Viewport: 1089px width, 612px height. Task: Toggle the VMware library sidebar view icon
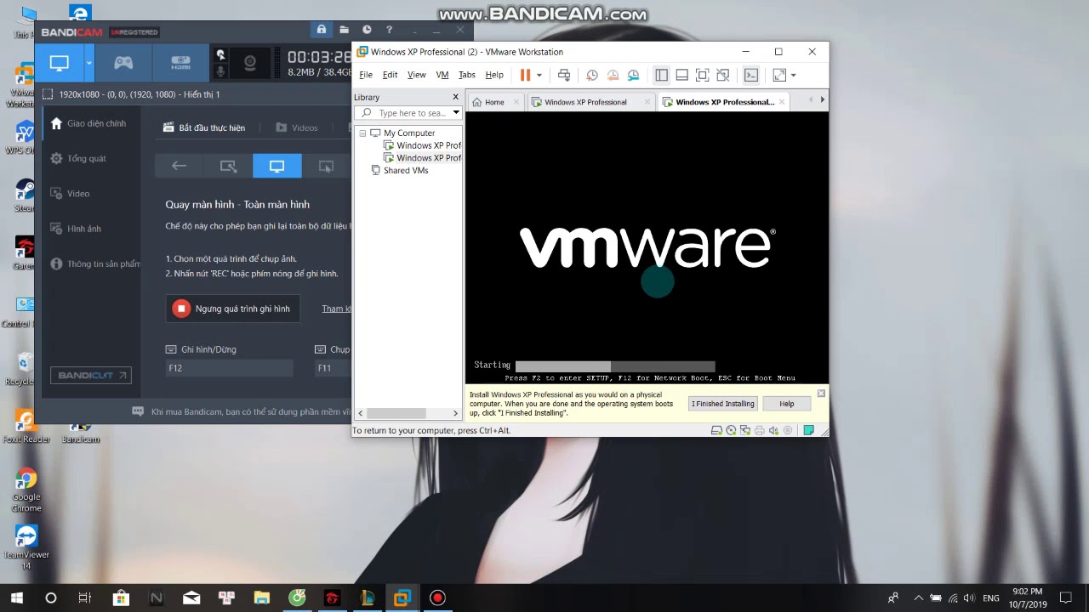click(661, 75)
